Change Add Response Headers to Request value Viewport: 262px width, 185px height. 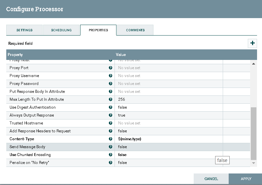[169, 131]
